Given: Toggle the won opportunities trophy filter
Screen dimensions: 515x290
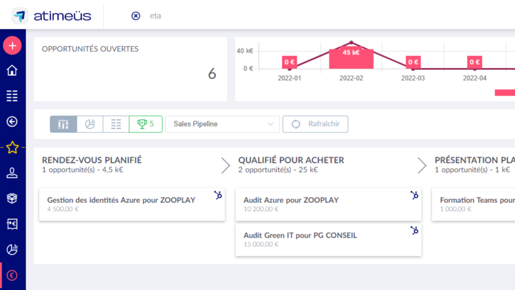Looking at the screenshot, I should click(x=146, y=124).
